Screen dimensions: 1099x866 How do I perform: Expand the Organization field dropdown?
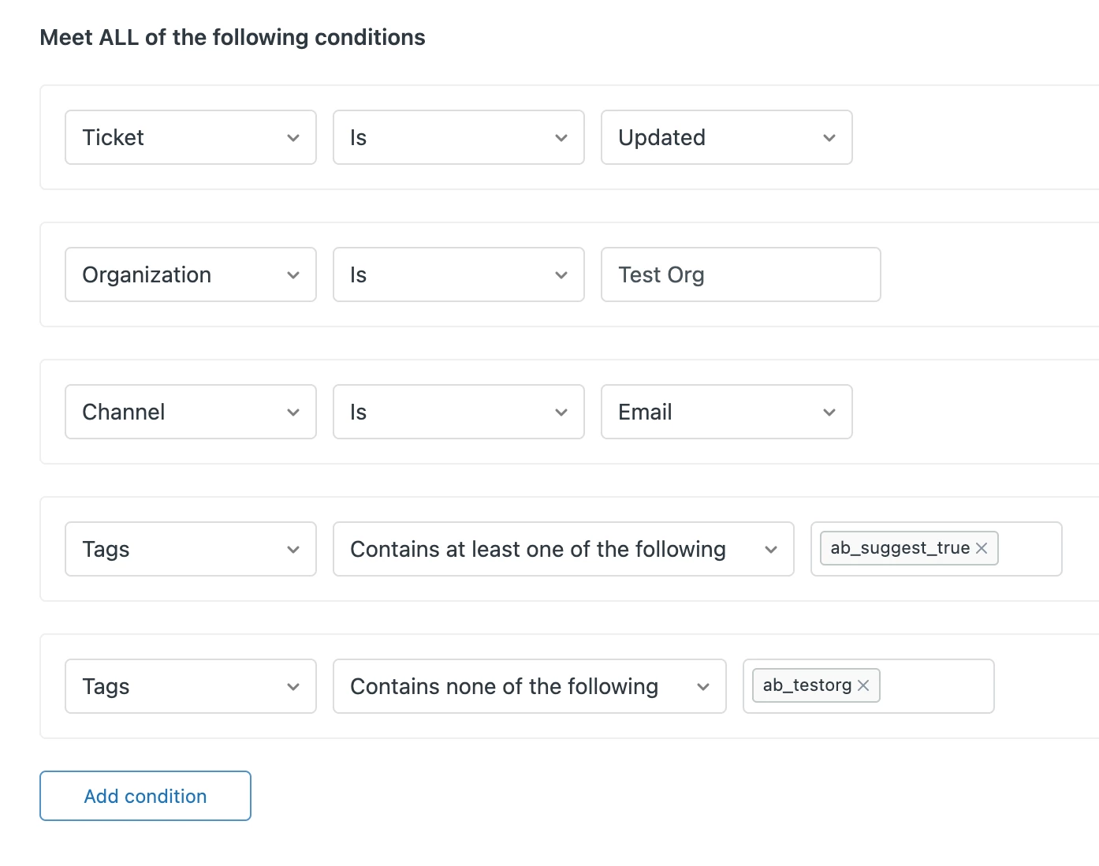tap(190, 274)
